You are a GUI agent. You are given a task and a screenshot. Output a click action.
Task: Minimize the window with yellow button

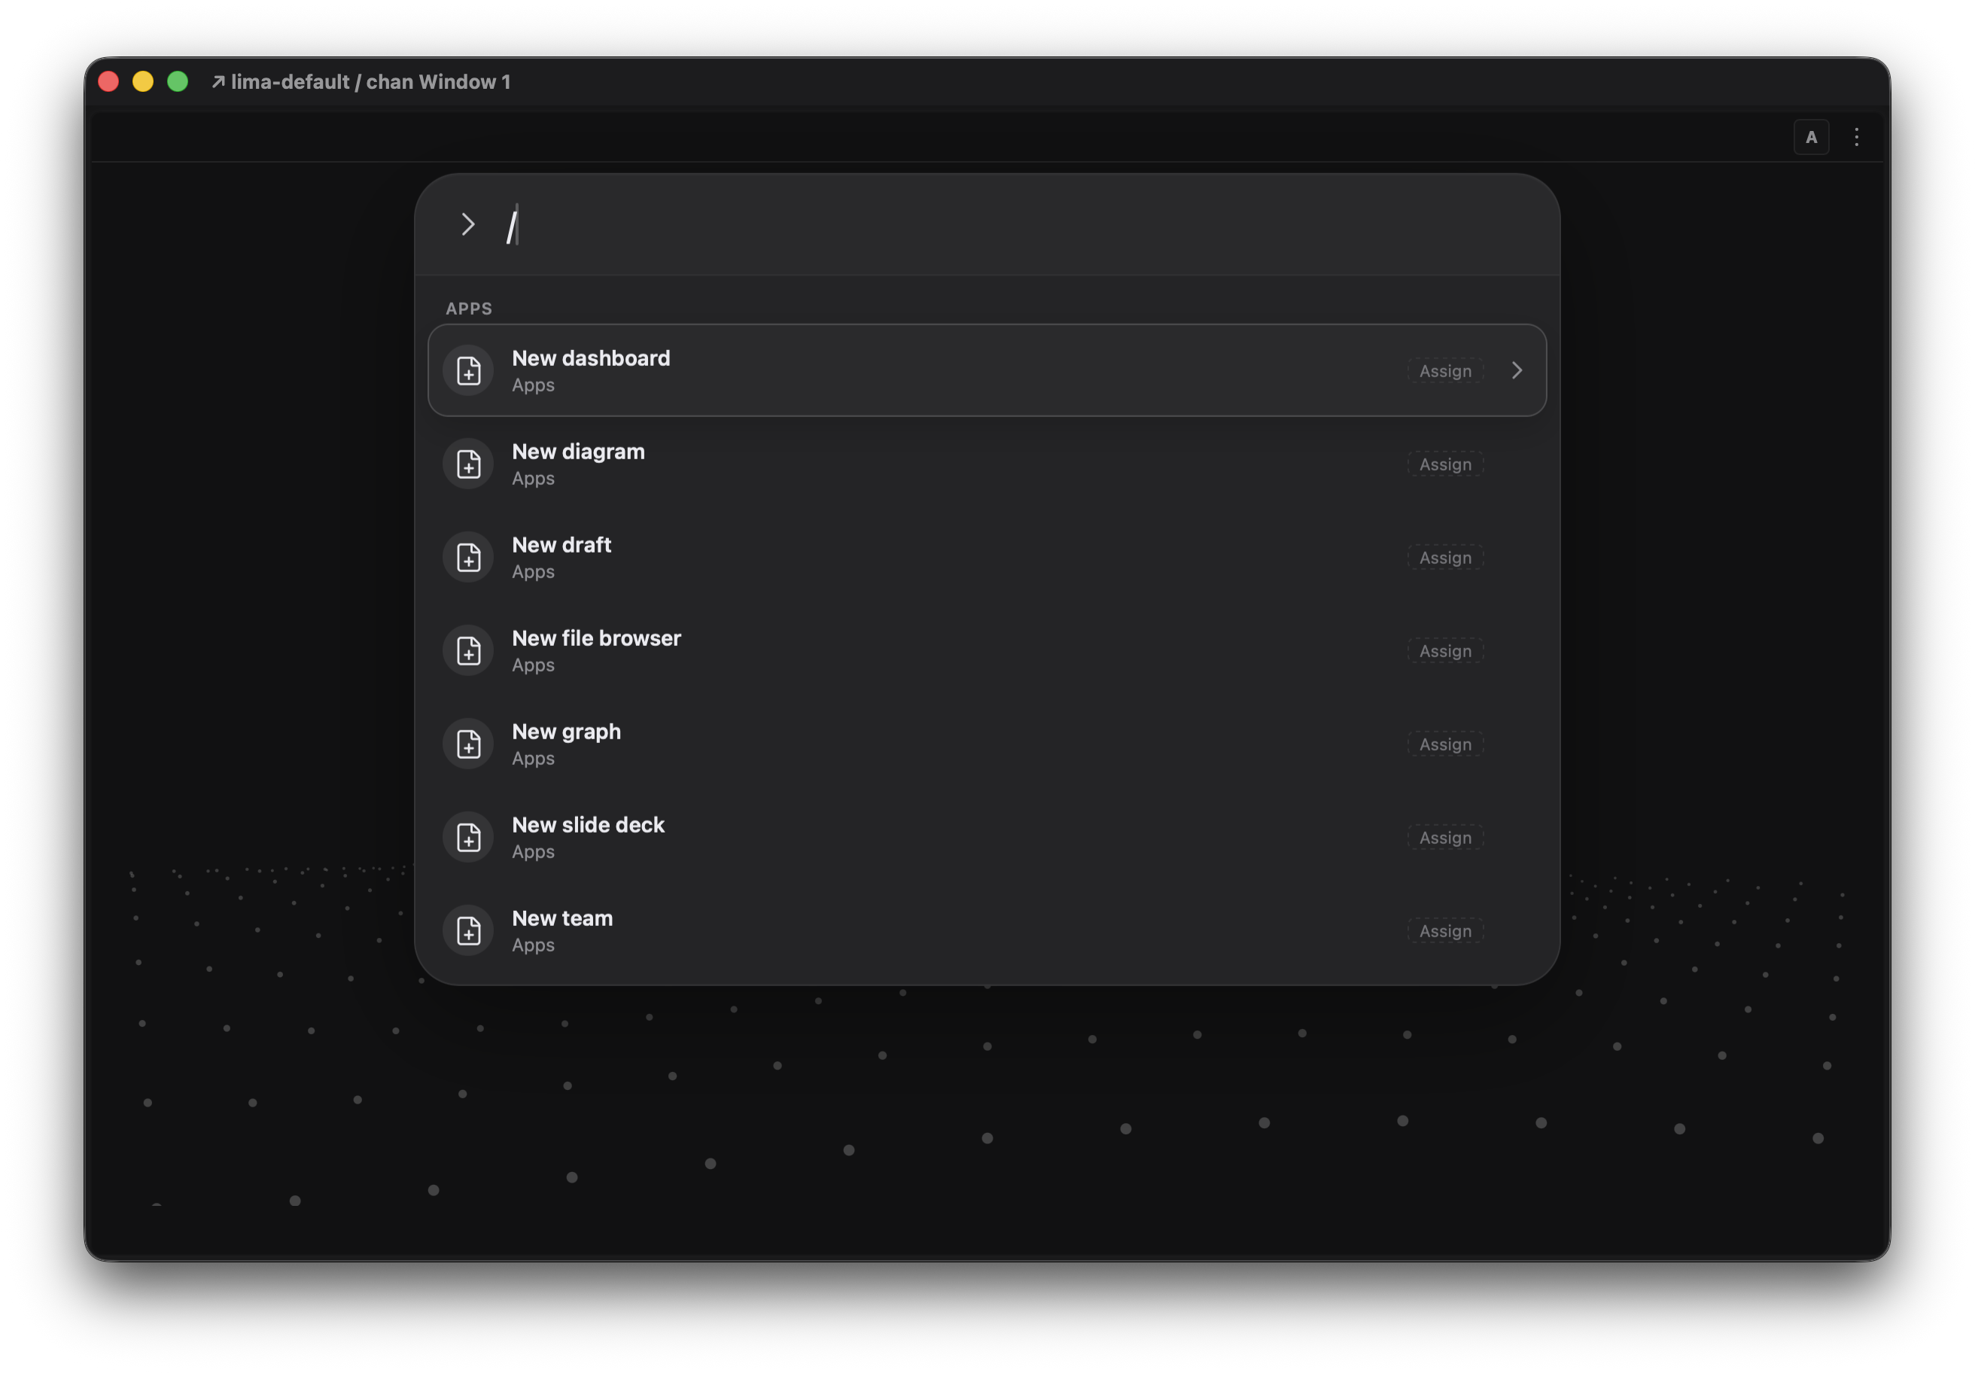[x=143, y=82]
